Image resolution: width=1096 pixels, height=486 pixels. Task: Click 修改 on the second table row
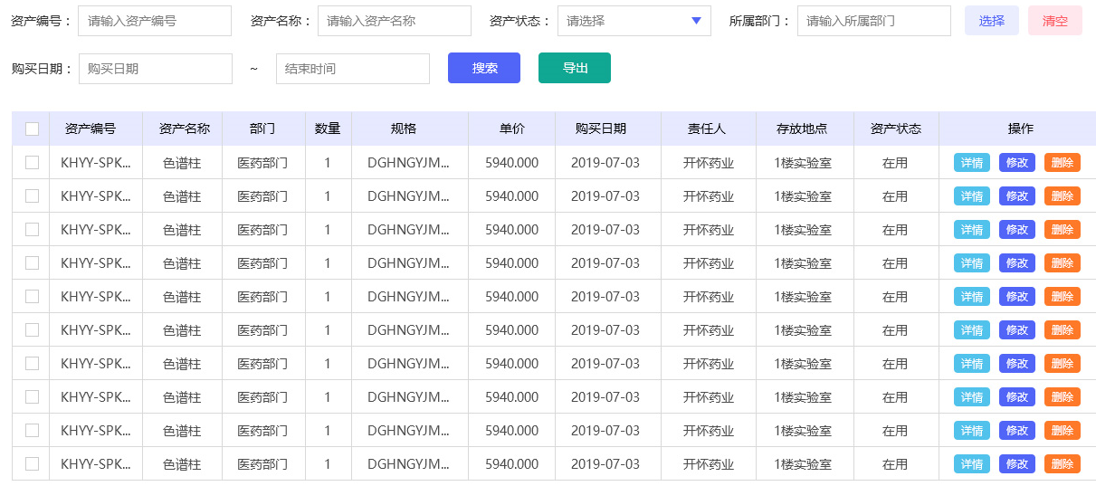tap(1017, 196)
